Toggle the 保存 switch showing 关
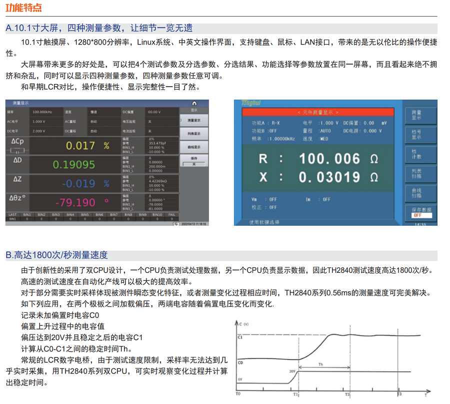Screen dimensions: 450x404 coord(194,164)
